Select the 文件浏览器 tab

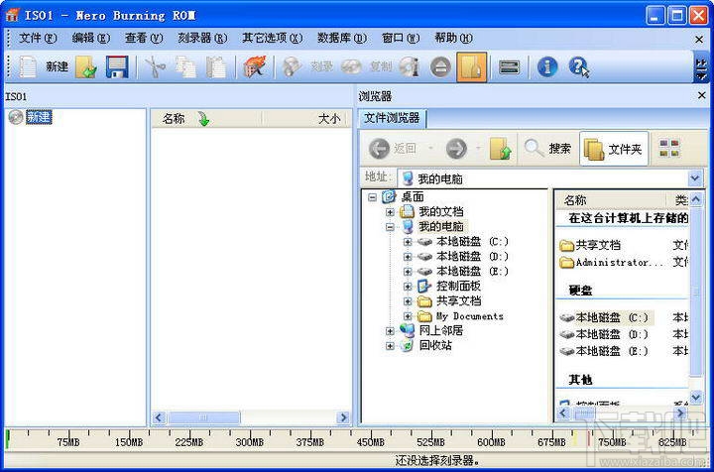click(392, 118)
